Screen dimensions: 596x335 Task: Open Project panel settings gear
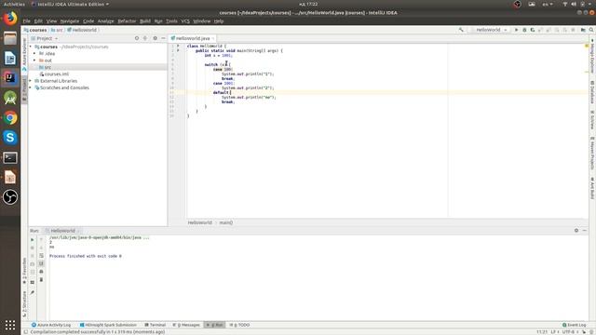156,38
